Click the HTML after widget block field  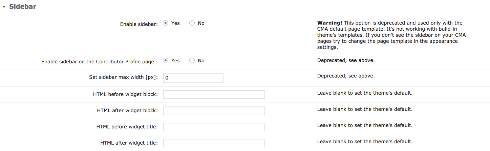[214, 111]
